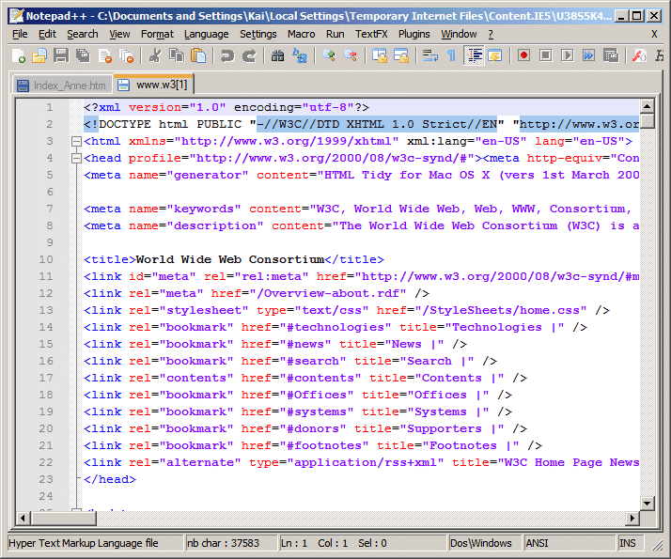Click the </head> closing tag on line 23

click(x=110, y=479)
